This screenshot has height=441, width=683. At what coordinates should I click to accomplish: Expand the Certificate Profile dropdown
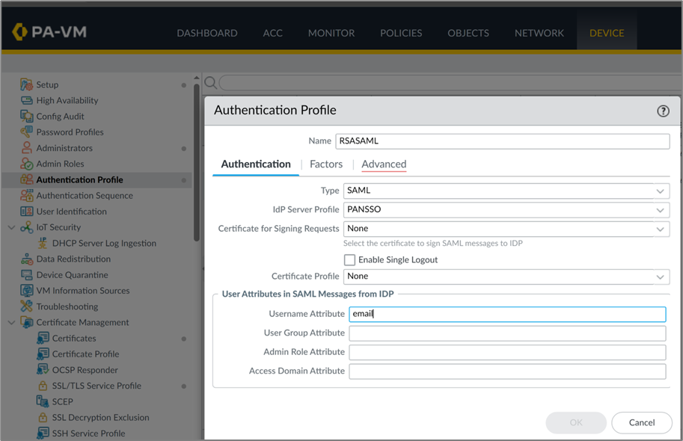point(506,277)
